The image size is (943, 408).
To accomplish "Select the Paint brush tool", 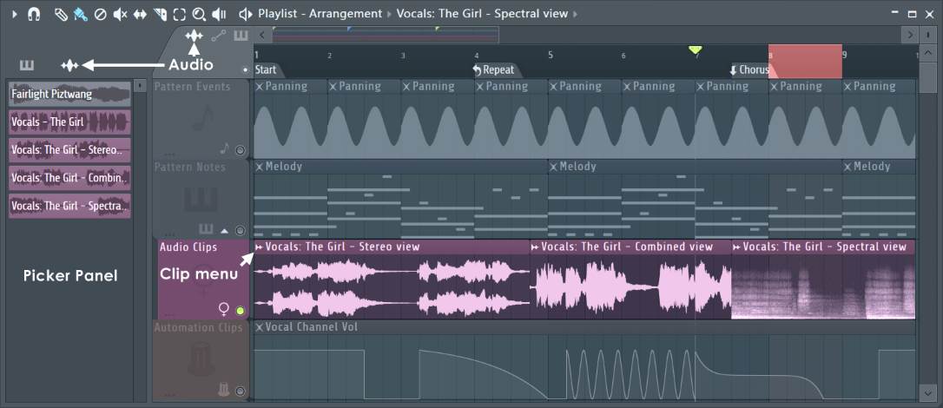I will pos(80,14).
